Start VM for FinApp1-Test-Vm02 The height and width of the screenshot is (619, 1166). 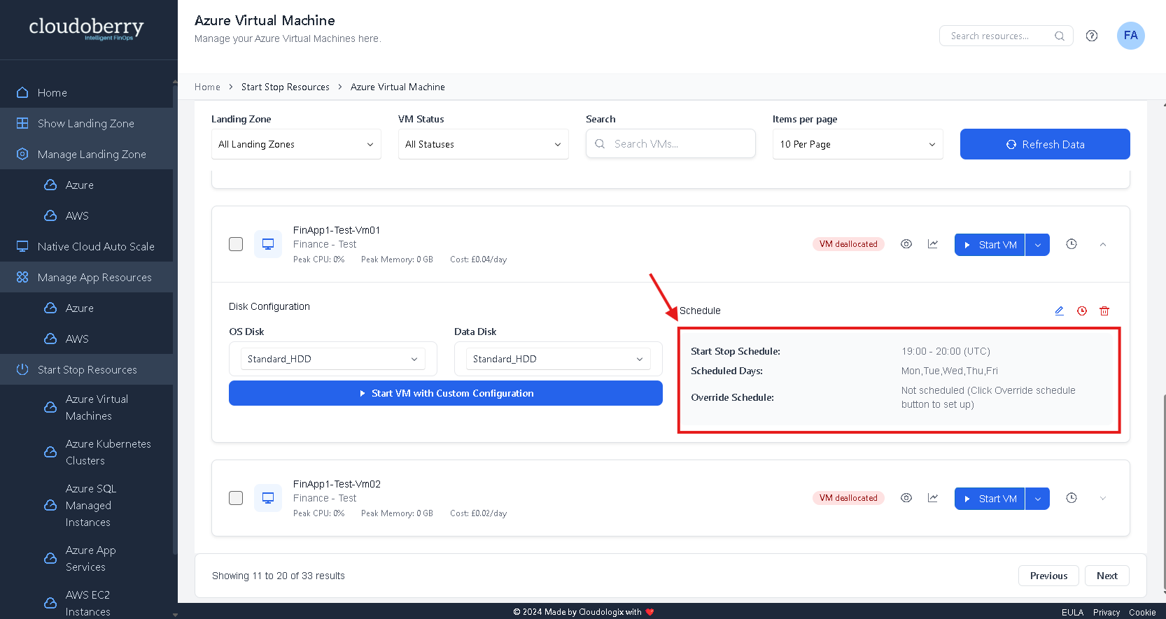[x=990, y=499]
